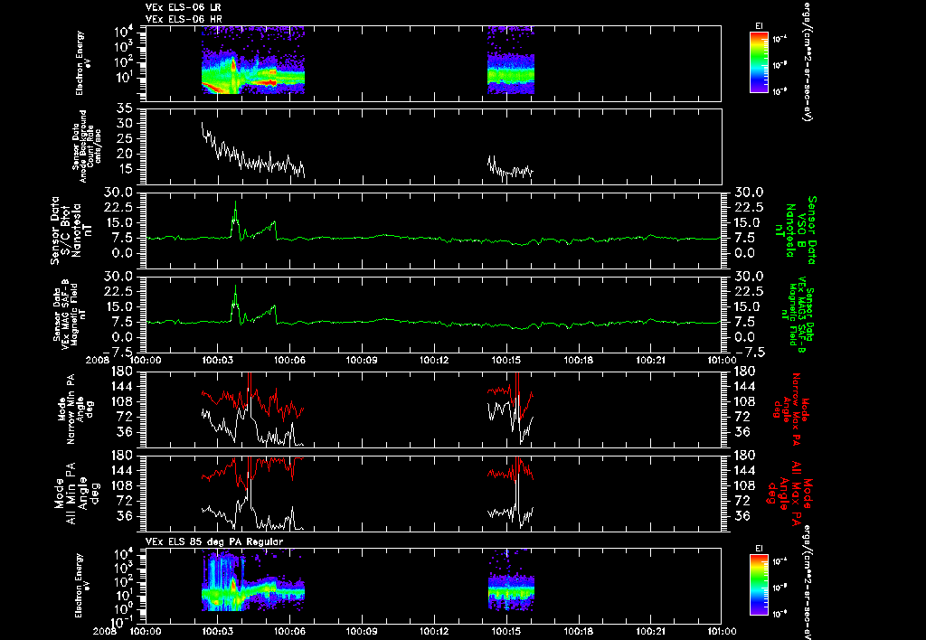This screenshot has height=640, width=926.
Task: Click the 85 deg PA Regular spectrogram panel
Action: pos(433,586)
